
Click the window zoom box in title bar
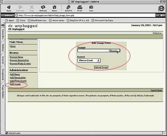pyautogui.click(x=161, y=1)
